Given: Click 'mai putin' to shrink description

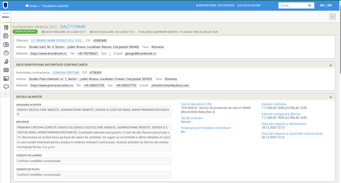Looking at the screenshot, I should pos(48,147).
